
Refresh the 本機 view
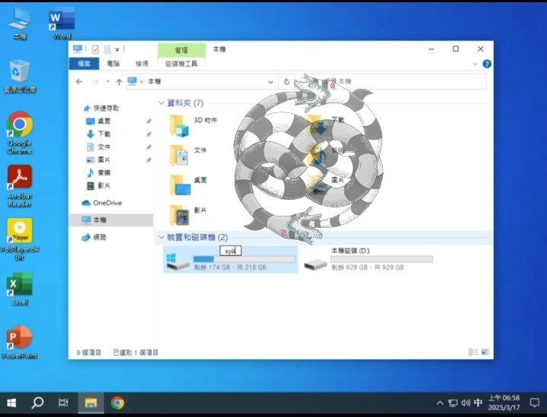click(286, 82)
